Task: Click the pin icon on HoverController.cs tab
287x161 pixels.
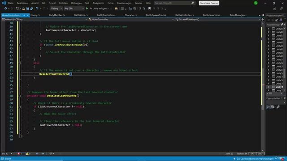Action: pyautogui.click(x=24, y=15)
